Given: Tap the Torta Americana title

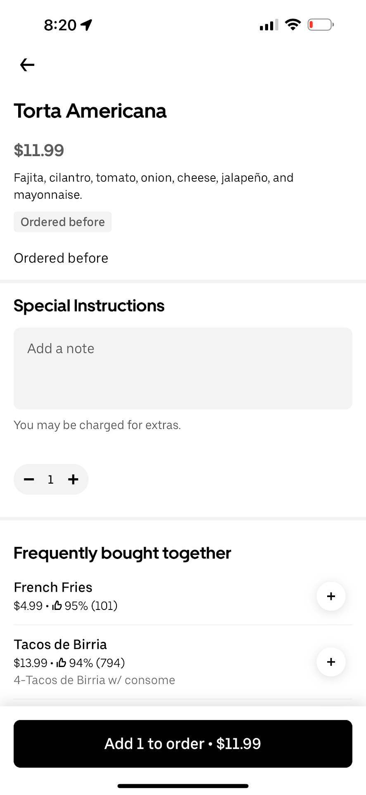Looking at the screenshot, I should [x=90, y=111].
